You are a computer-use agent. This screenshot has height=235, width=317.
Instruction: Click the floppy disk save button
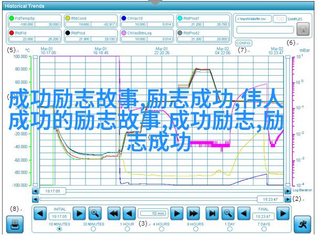click(x=303, y=29)
